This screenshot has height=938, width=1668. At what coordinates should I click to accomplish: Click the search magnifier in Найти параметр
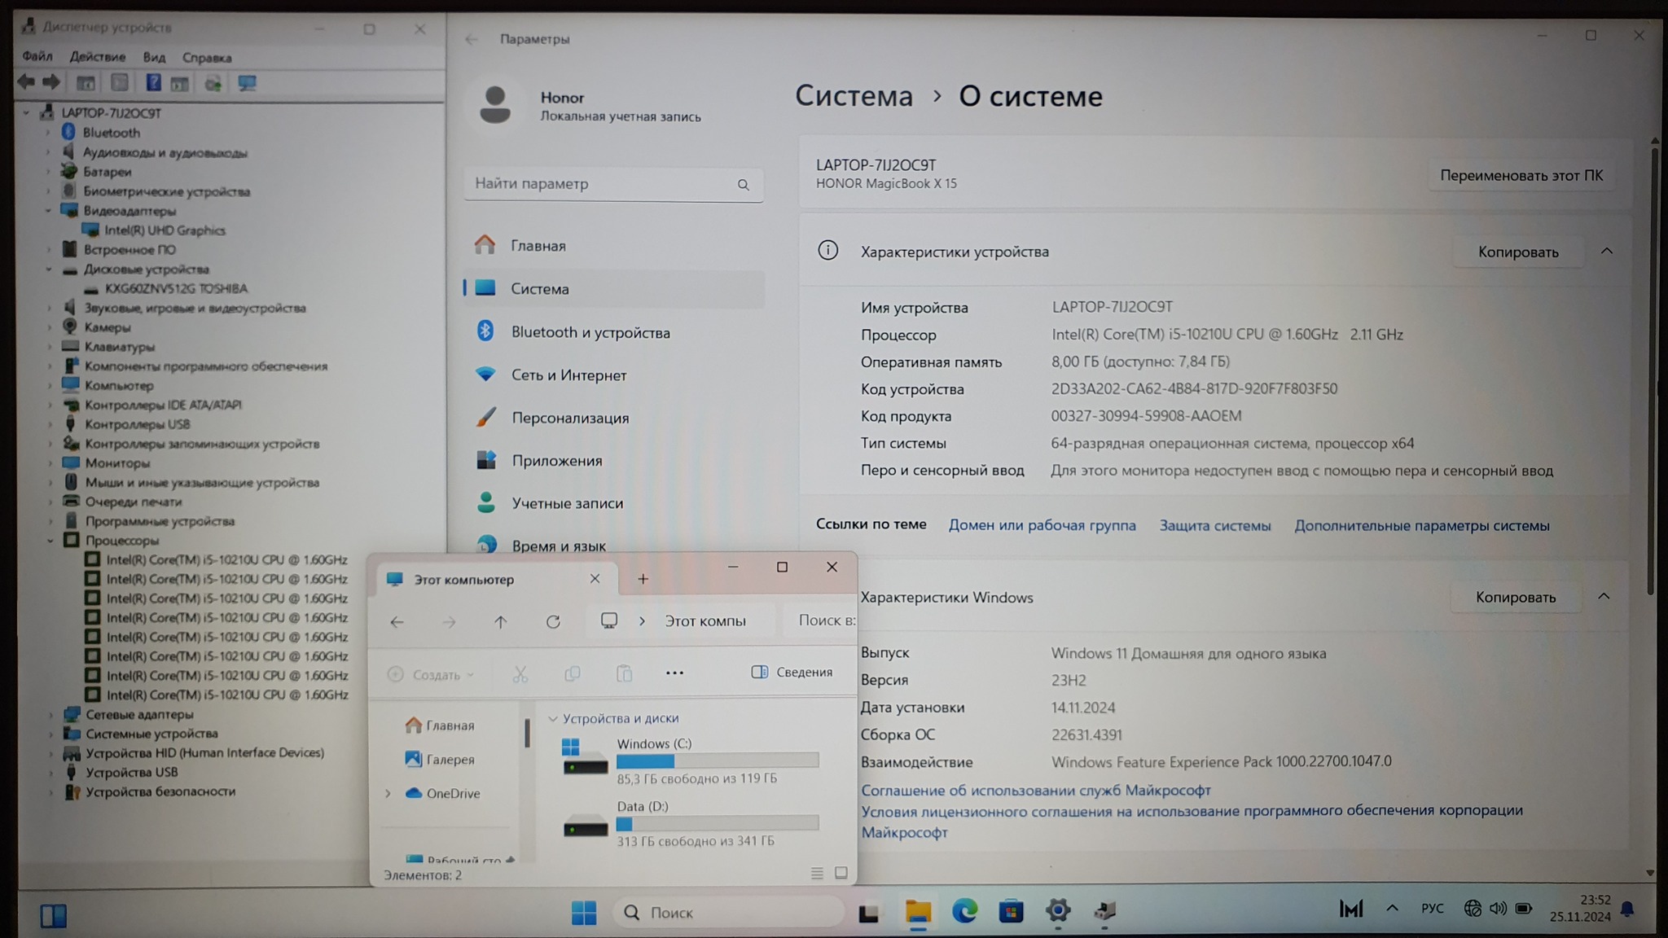743,185
